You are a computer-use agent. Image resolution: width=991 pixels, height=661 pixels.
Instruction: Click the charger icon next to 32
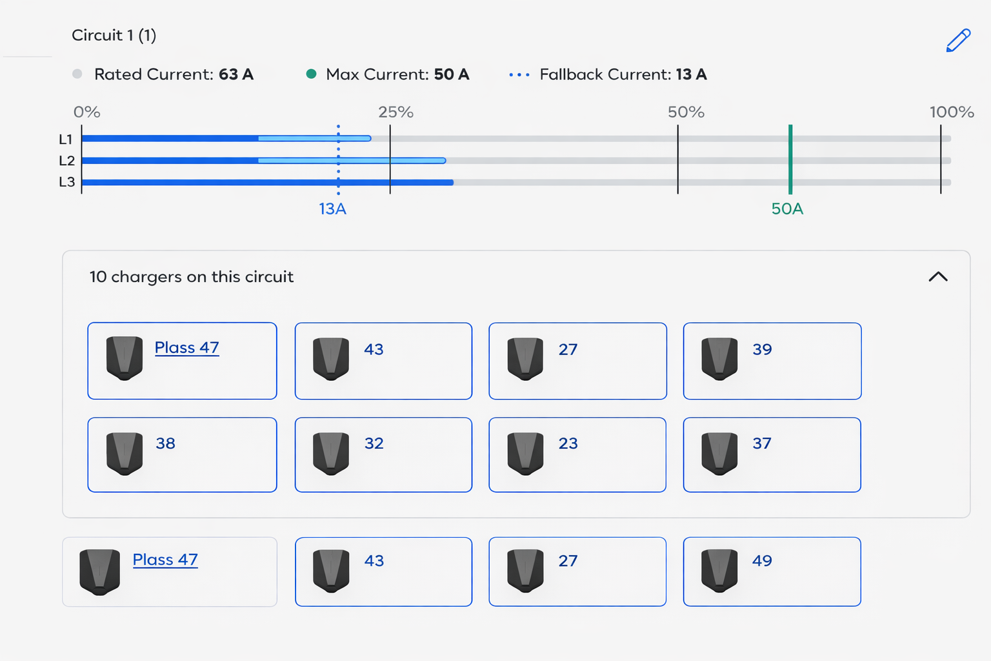(331, 454)
